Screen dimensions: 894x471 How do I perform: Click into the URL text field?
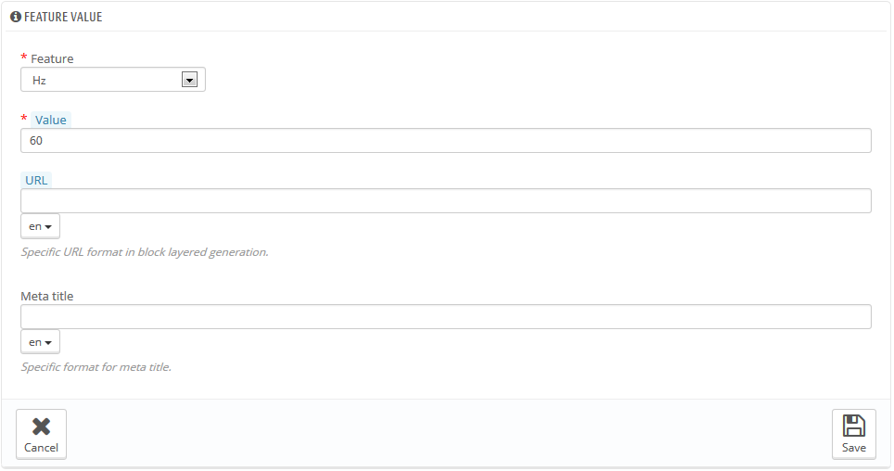(445, 201)
